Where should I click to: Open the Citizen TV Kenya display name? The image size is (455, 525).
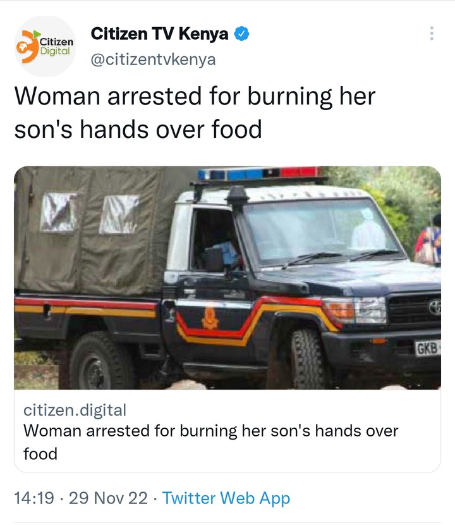coord(159,34)
